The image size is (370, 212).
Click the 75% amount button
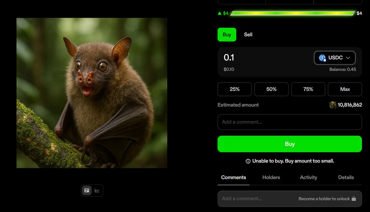[x=308, y=89]
